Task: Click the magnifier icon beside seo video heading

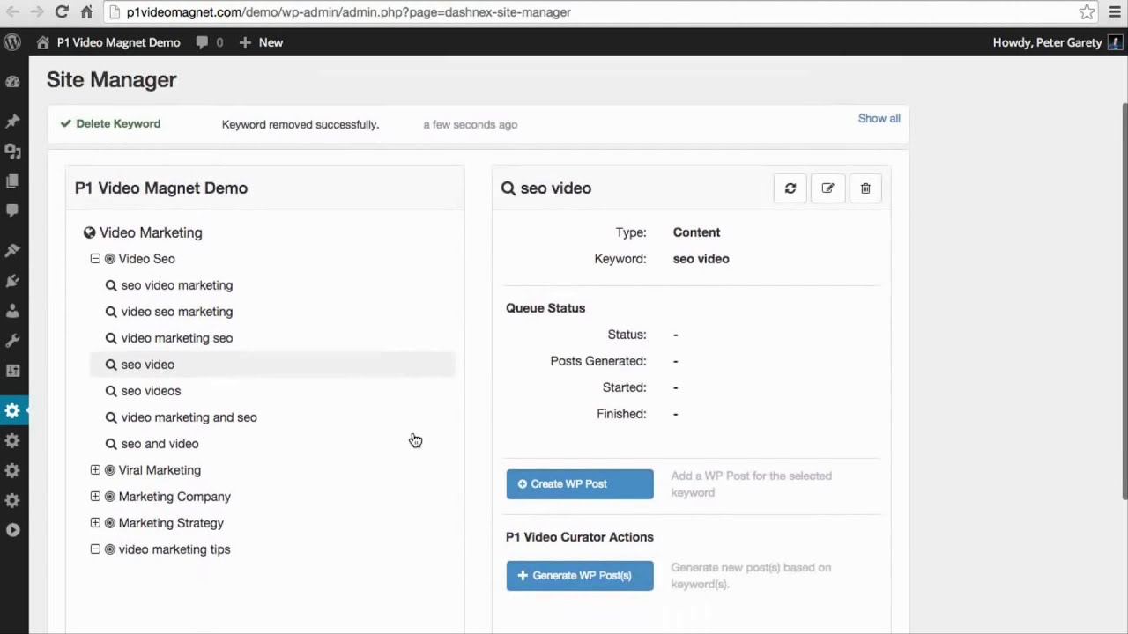Action: (508, 188)
